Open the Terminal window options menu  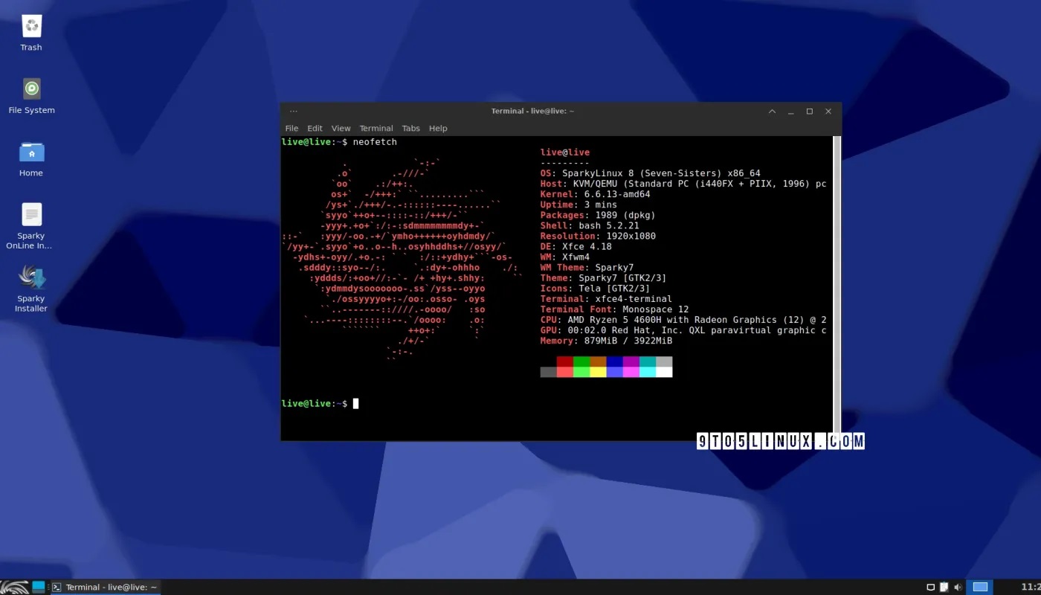(293, 111)
